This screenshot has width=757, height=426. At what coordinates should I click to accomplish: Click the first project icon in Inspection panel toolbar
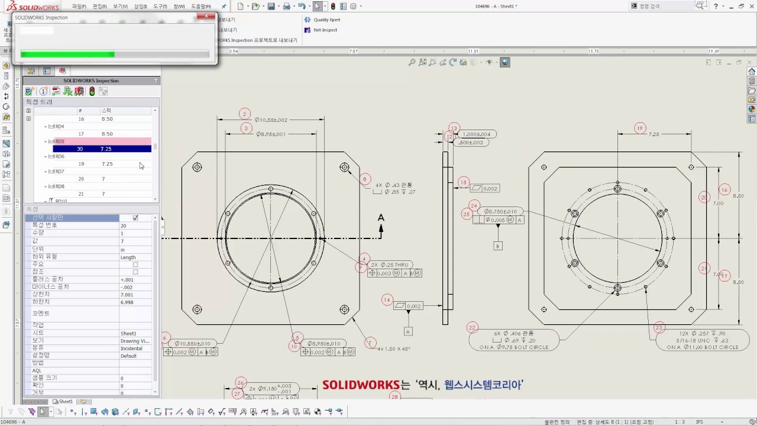click(x=29, y=91)
